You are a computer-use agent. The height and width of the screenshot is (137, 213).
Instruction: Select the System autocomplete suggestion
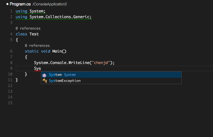pos(111,75)
